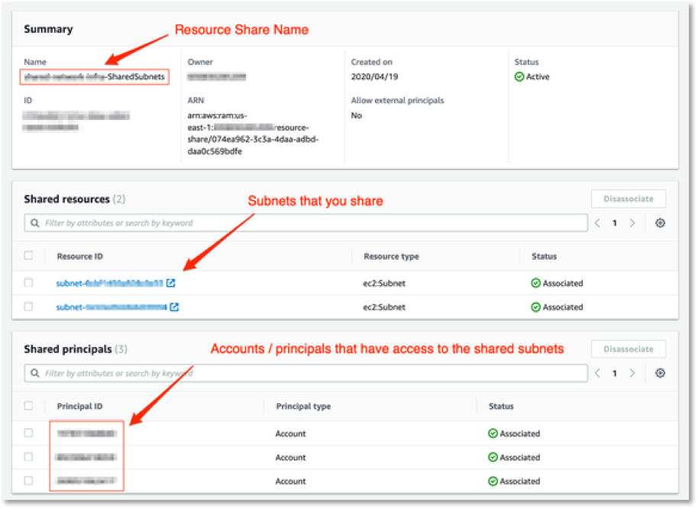Click Disassociate in the Shared principals panel

628,349
